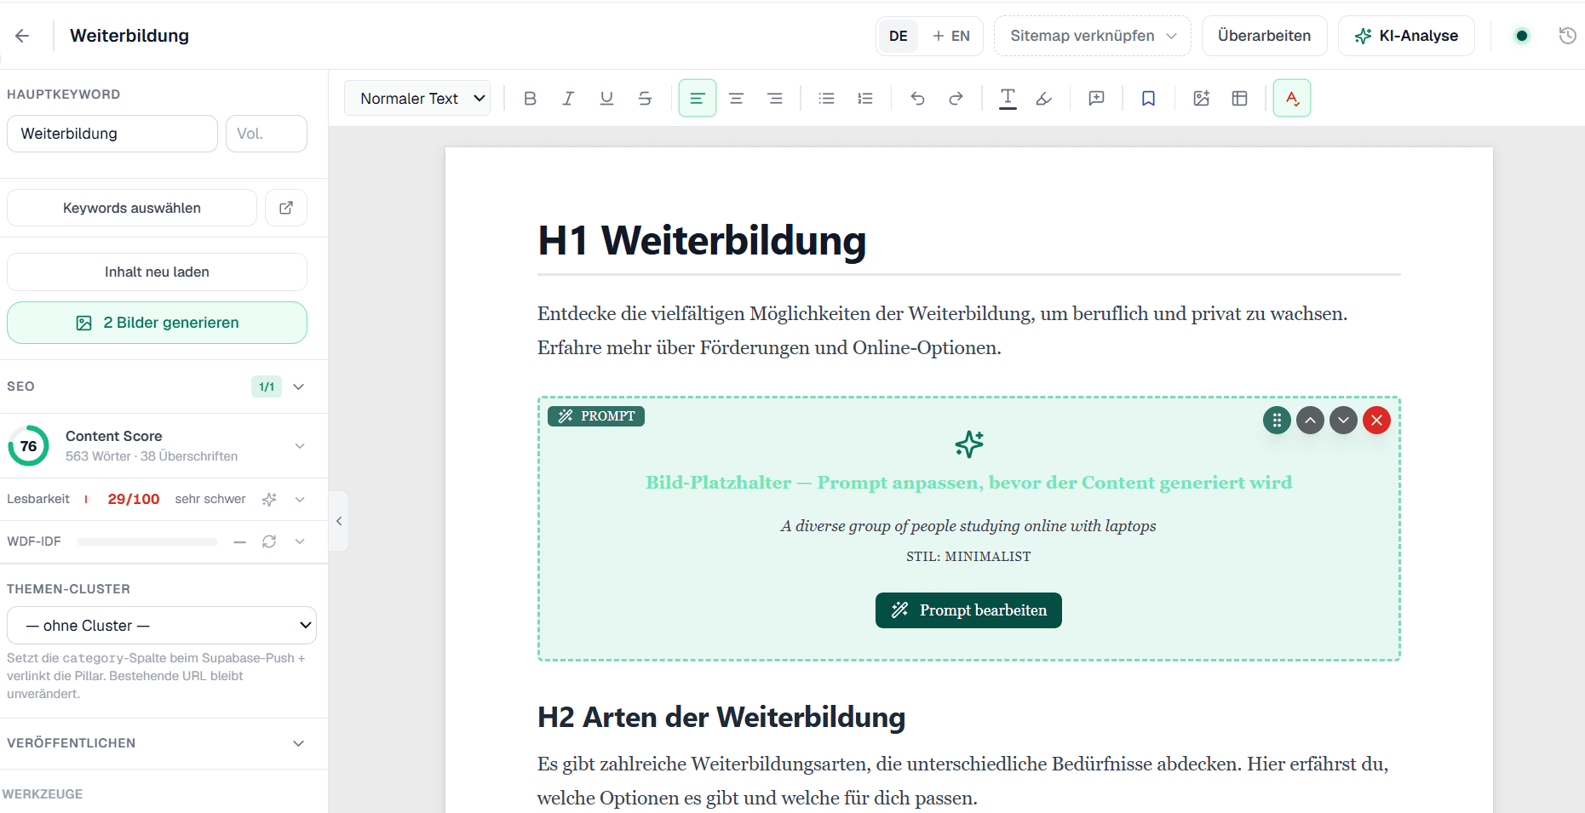
Task: Open the version history
Action: coord(1567,36)
